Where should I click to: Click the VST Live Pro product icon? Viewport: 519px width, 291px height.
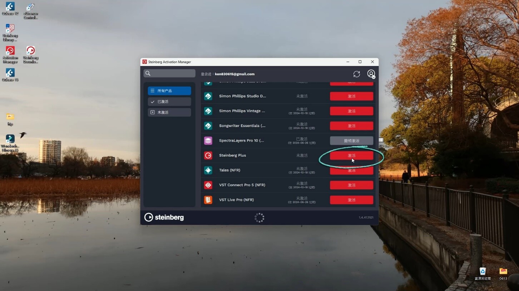tap(208, 200)
